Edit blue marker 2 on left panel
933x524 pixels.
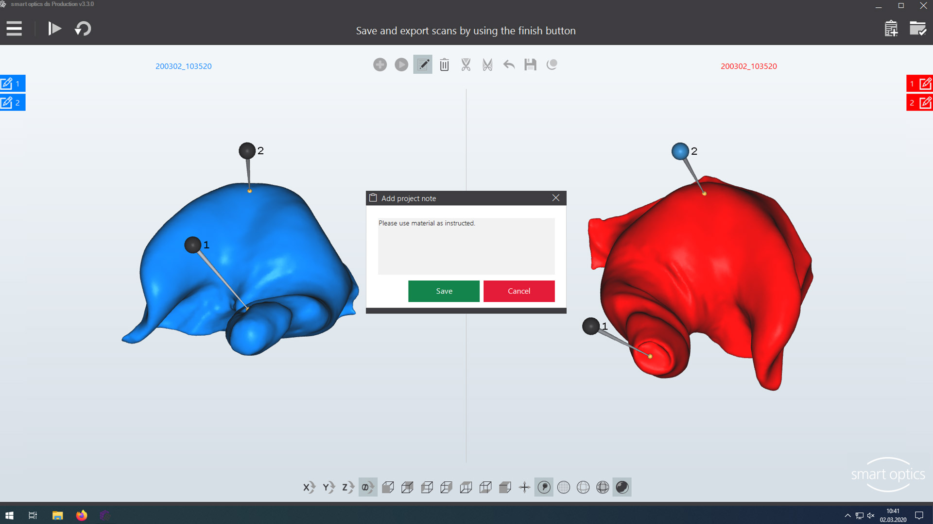[13, 102]
